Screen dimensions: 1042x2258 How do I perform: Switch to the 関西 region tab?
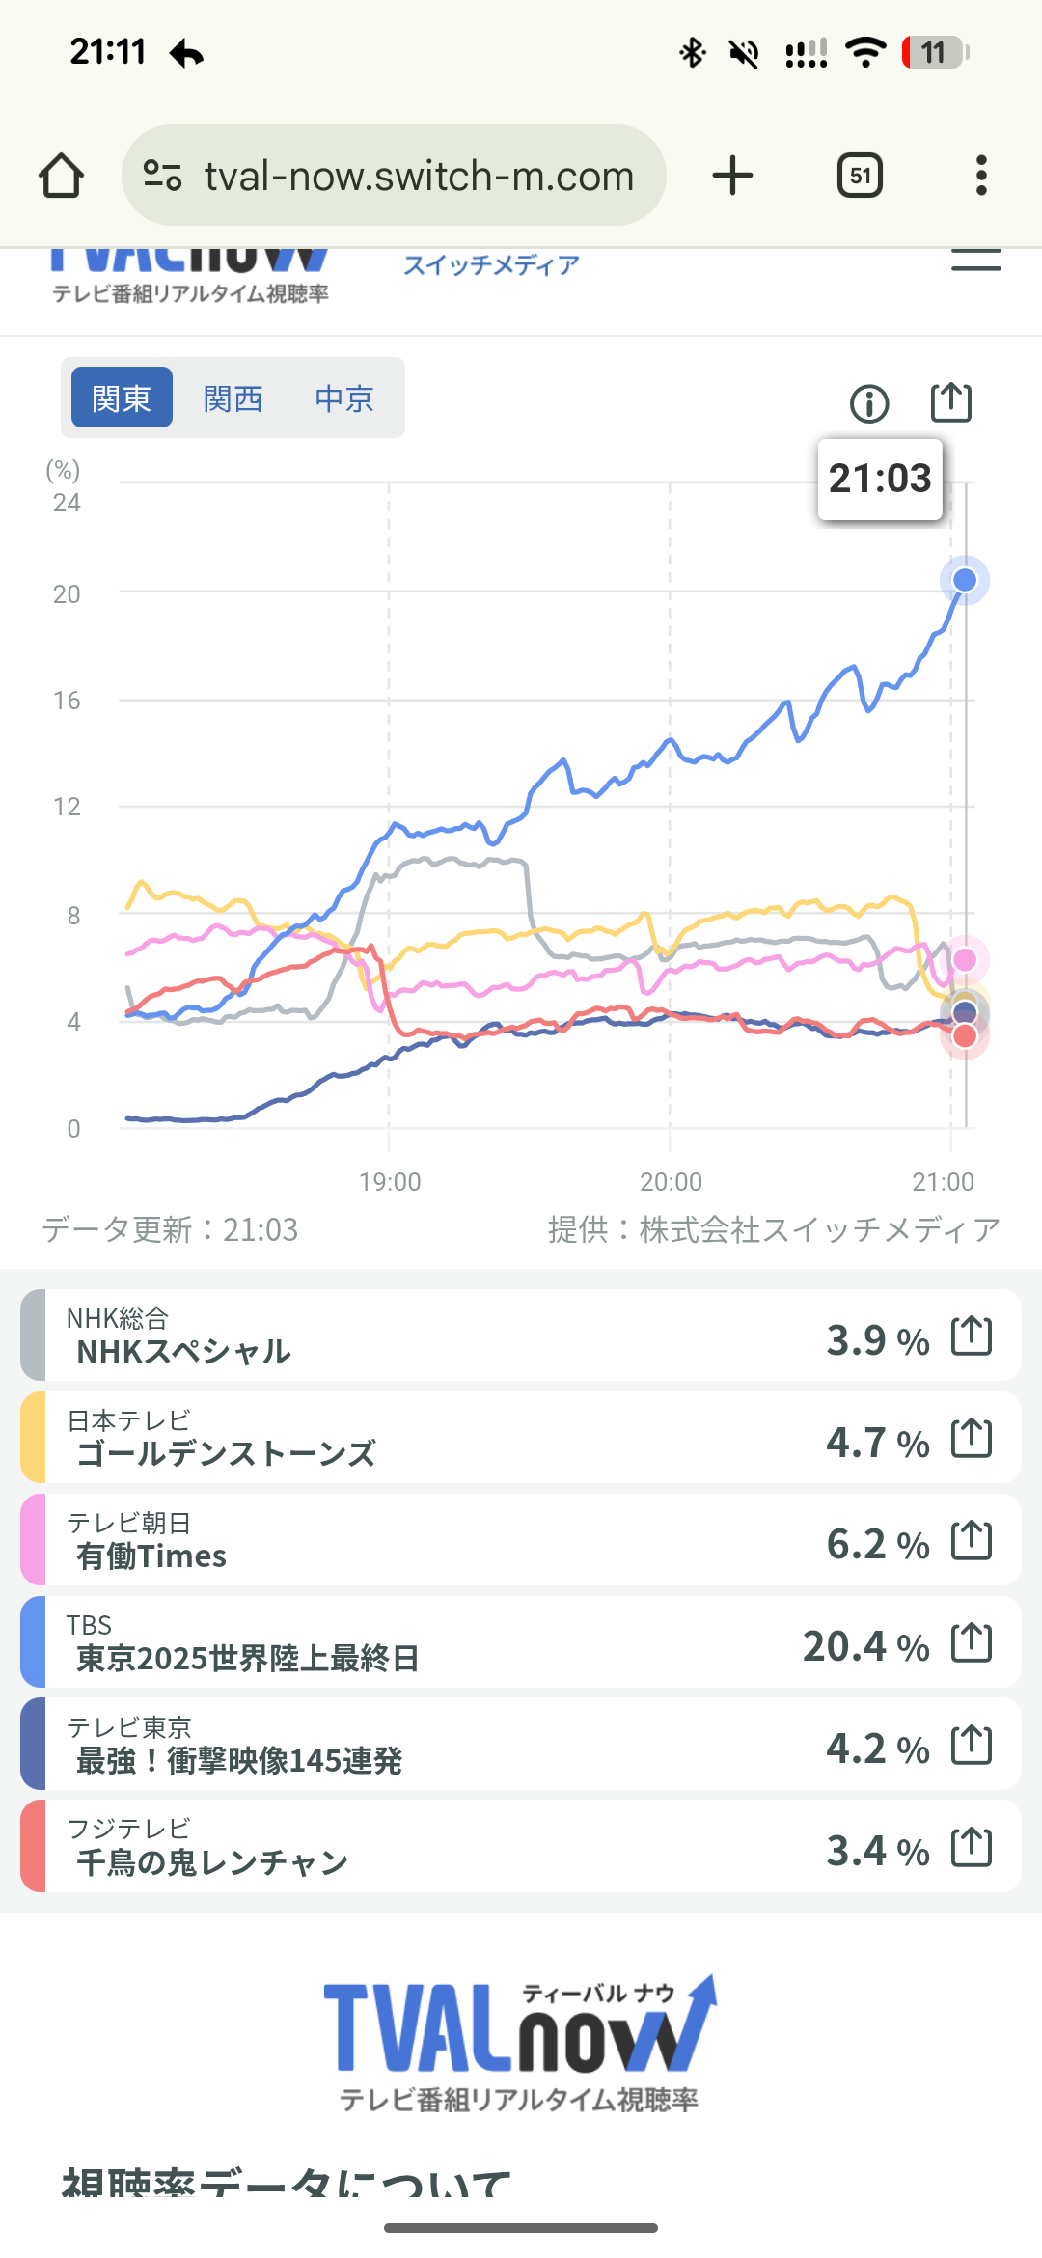pos(233,398)
